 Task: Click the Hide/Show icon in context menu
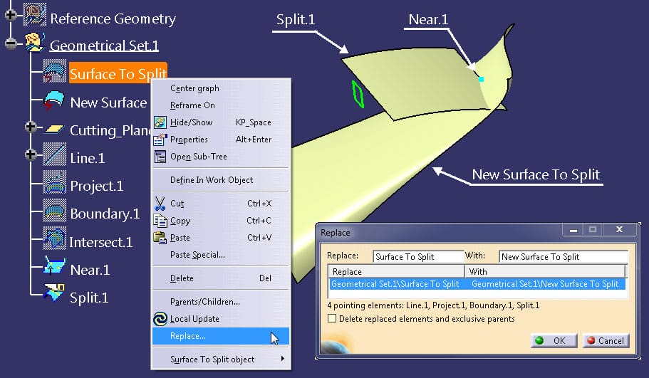pyautogui.click(x=160, y=122)
